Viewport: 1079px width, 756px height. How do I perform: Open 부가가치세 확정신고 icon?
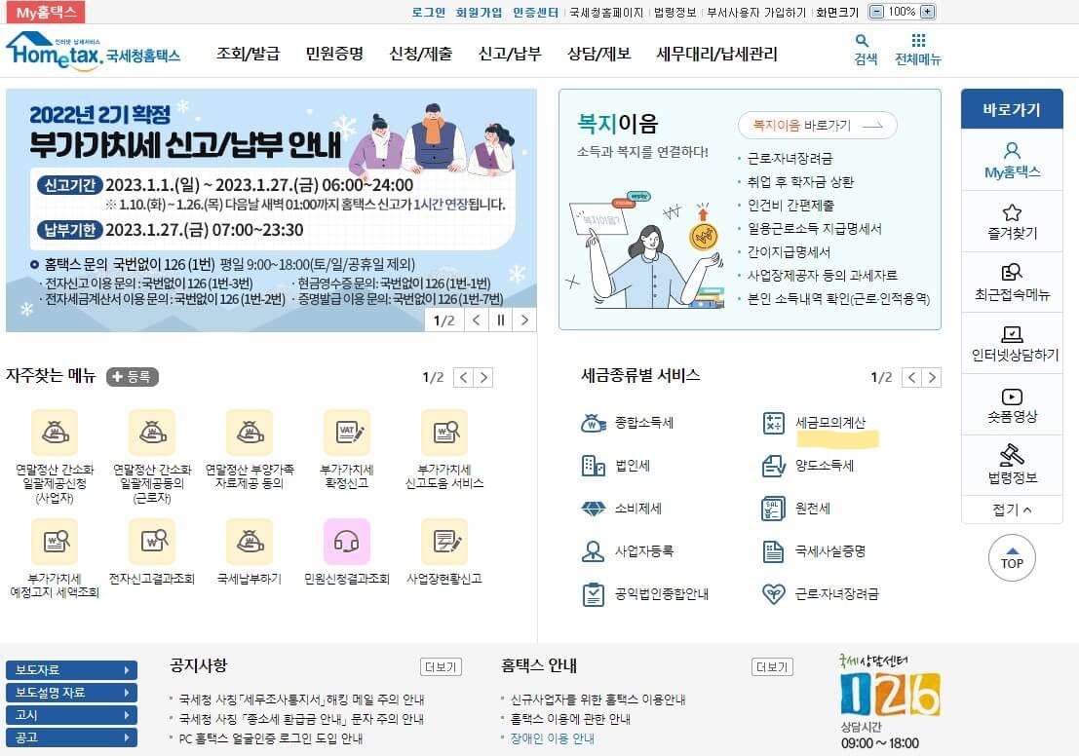[x=347, y=432]
